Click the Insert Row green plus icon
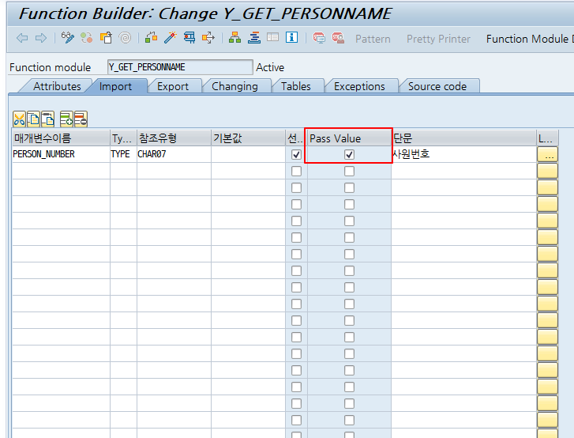 tap(66, 119)
